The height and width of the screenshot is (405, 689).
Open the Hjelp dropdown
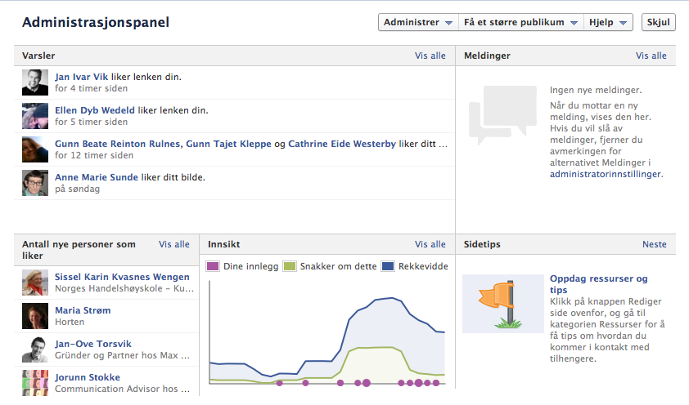609,23
